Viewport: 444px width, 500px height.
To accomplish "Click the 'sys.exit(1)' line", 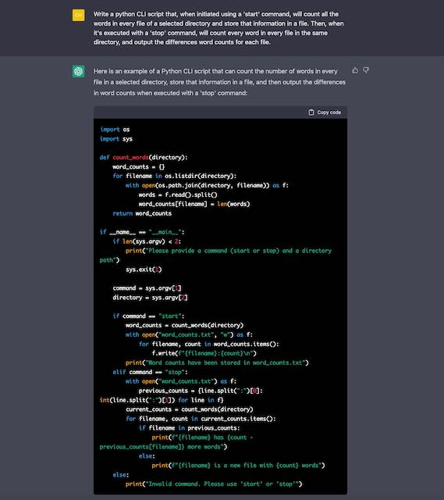I will pos(144,270).
